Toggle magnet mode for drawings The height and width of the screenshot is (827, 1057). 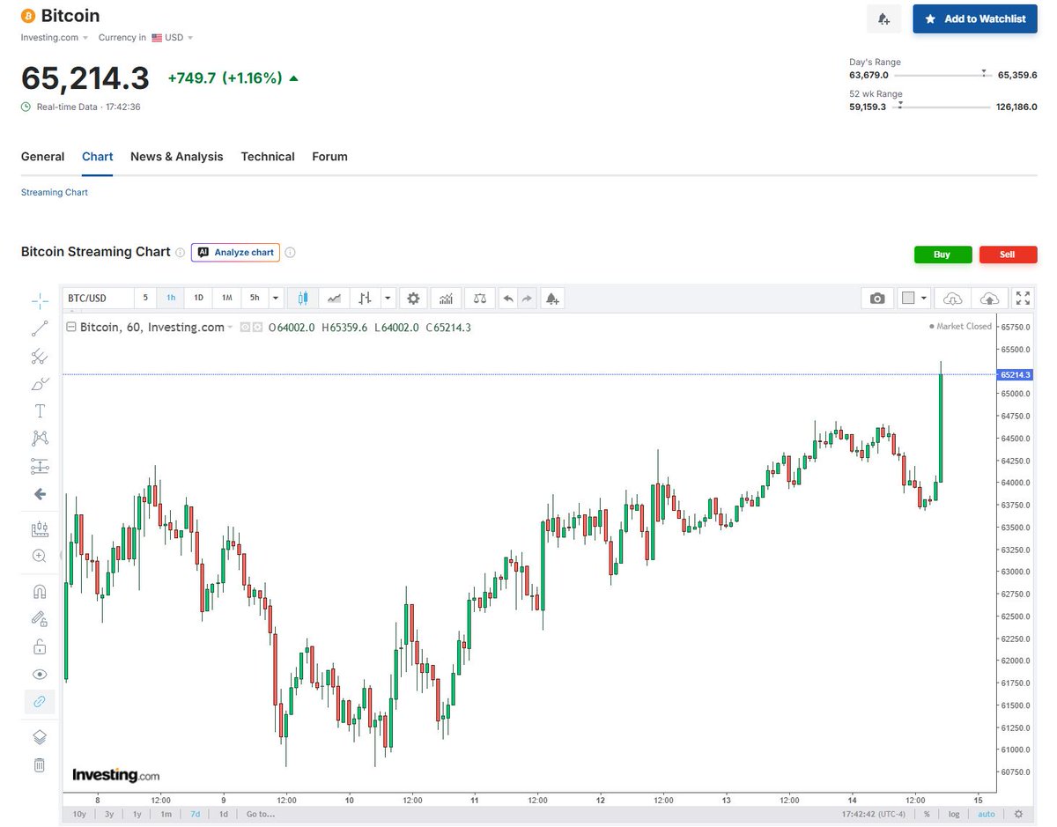click(40, 592)
